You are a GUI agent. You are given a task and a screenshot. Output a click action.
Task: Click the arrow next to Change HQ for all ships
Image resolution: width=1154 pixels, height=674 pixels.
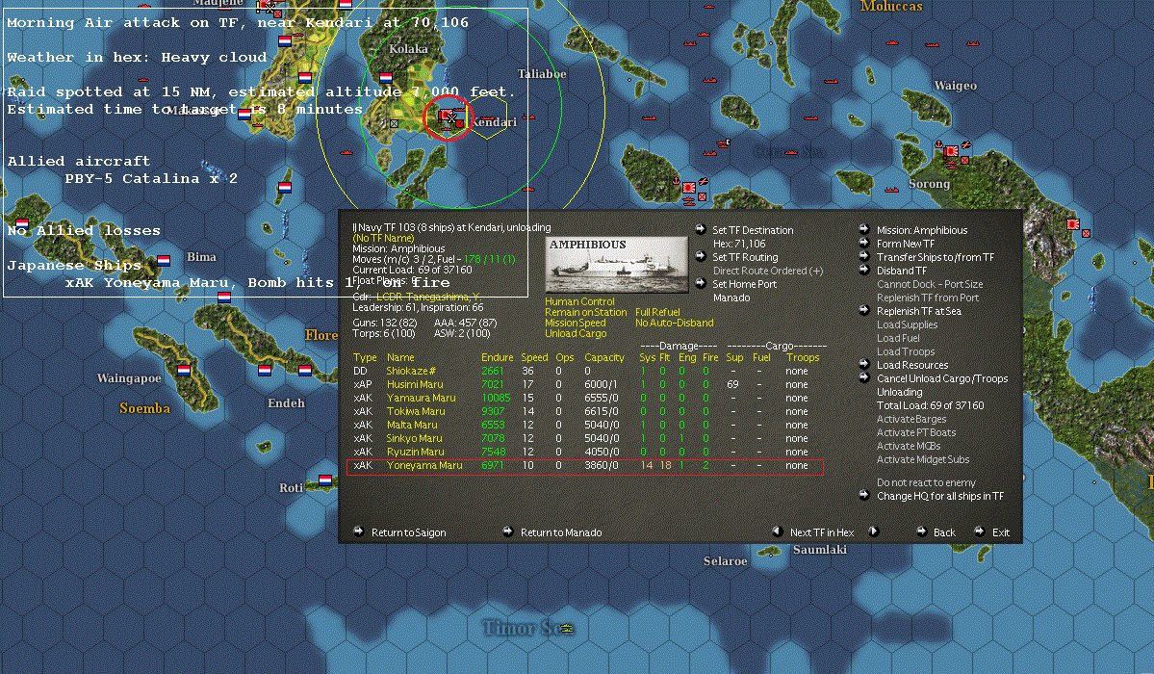tap(864, 495)
